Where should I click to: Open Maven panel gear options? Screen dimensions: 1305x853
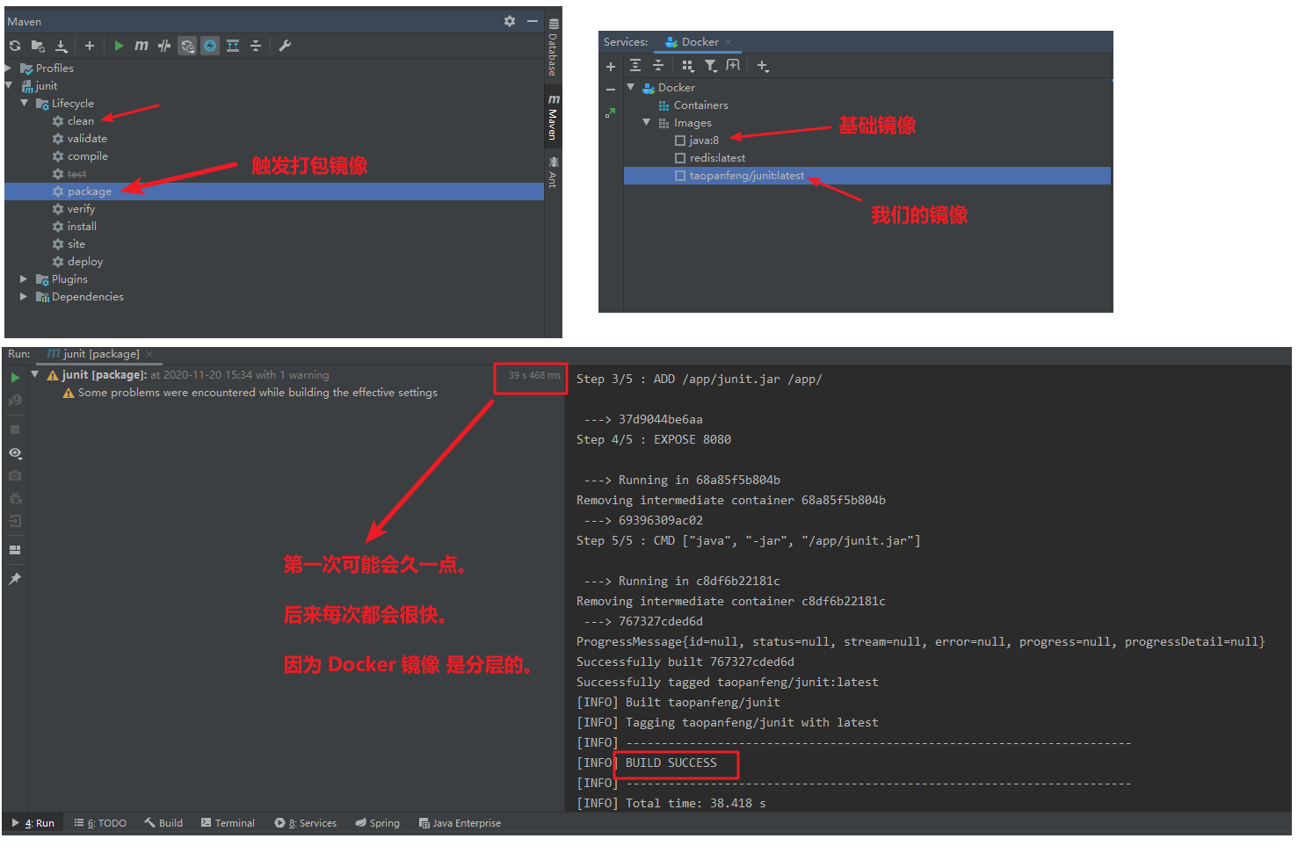[x=510, y=21]
